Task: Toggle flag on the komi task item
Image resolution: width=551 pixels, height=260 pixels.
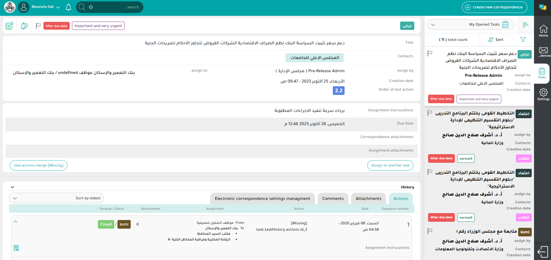Action: tap(430, 231)
